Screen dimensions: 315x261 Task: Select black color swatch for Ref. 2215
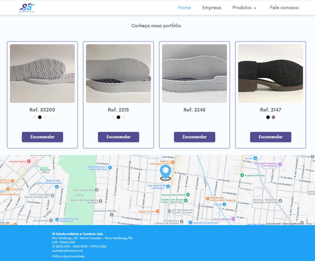click(x=118, y=117)
